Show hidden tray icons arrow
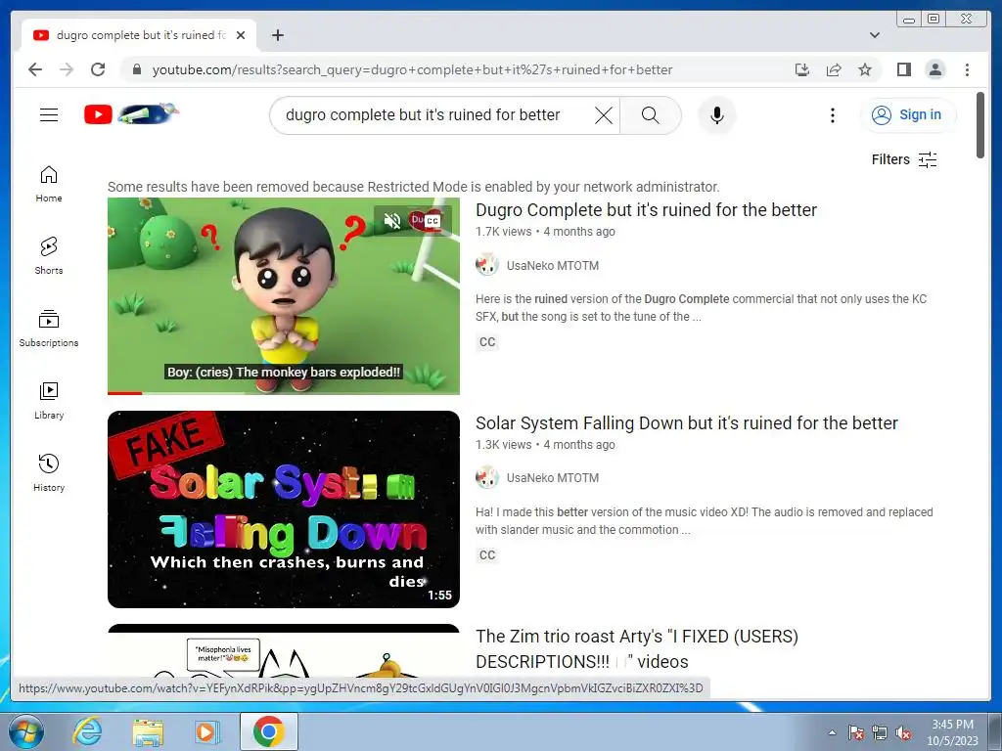 tap(832, 732)
